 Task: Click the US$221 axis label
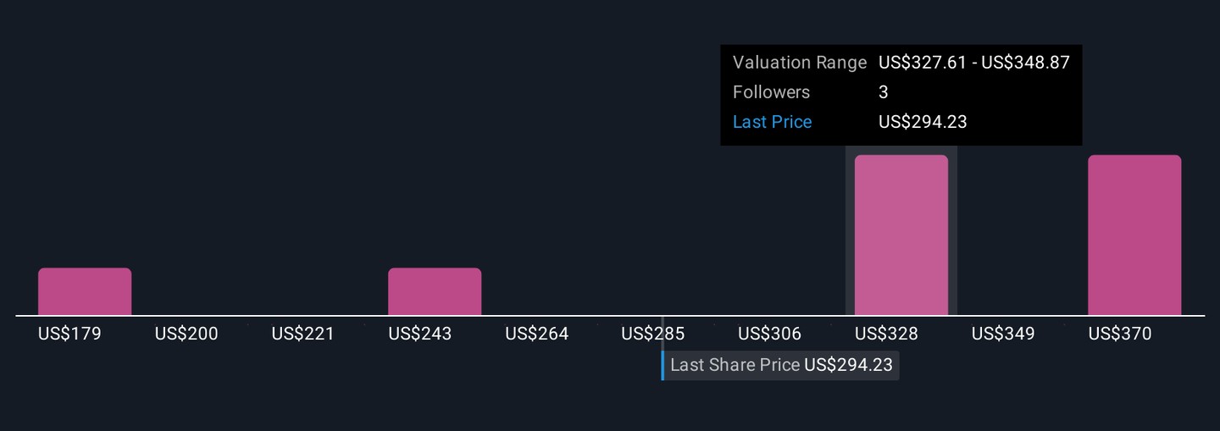[303, 334]
